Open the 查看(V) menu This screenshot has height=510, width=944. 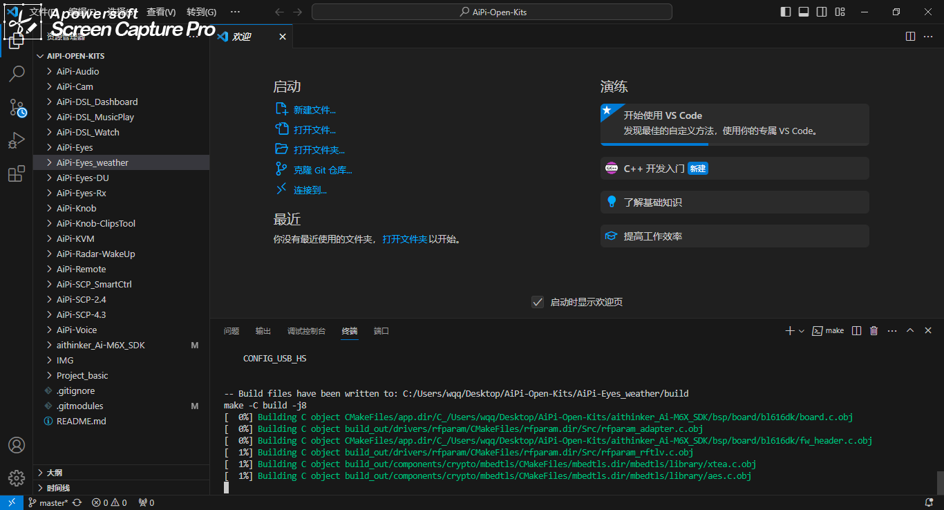pos(161,12)
